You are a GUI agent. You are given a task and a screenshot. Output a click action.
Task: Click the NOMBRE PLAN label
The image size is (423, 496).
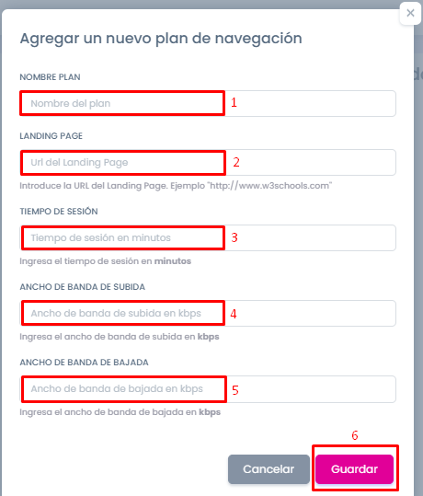click(x=50, y=77)
